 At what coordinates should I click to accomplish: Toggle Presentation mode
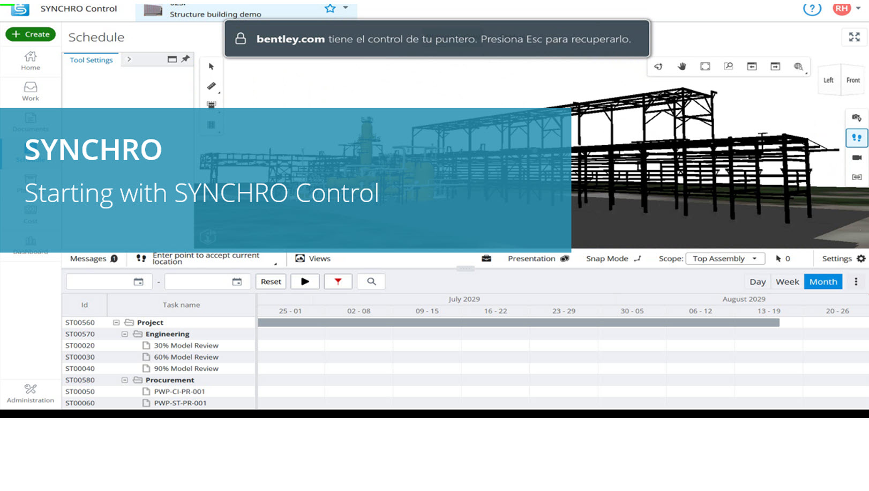[x=538, y=258]
